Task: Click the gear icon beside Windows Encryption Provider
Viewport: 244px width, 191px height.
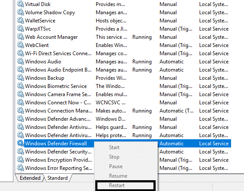Action: tap(20, 160)
